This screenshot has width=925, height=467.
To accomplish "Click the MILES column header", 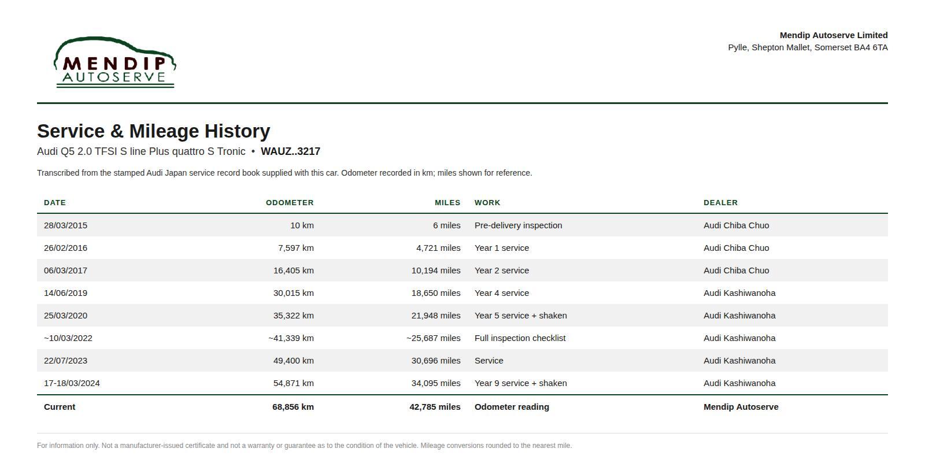I will point(447,203).
